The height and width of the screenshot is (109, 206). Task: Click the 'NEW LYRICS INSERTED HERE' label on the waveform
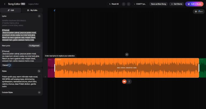click(127, 68)
